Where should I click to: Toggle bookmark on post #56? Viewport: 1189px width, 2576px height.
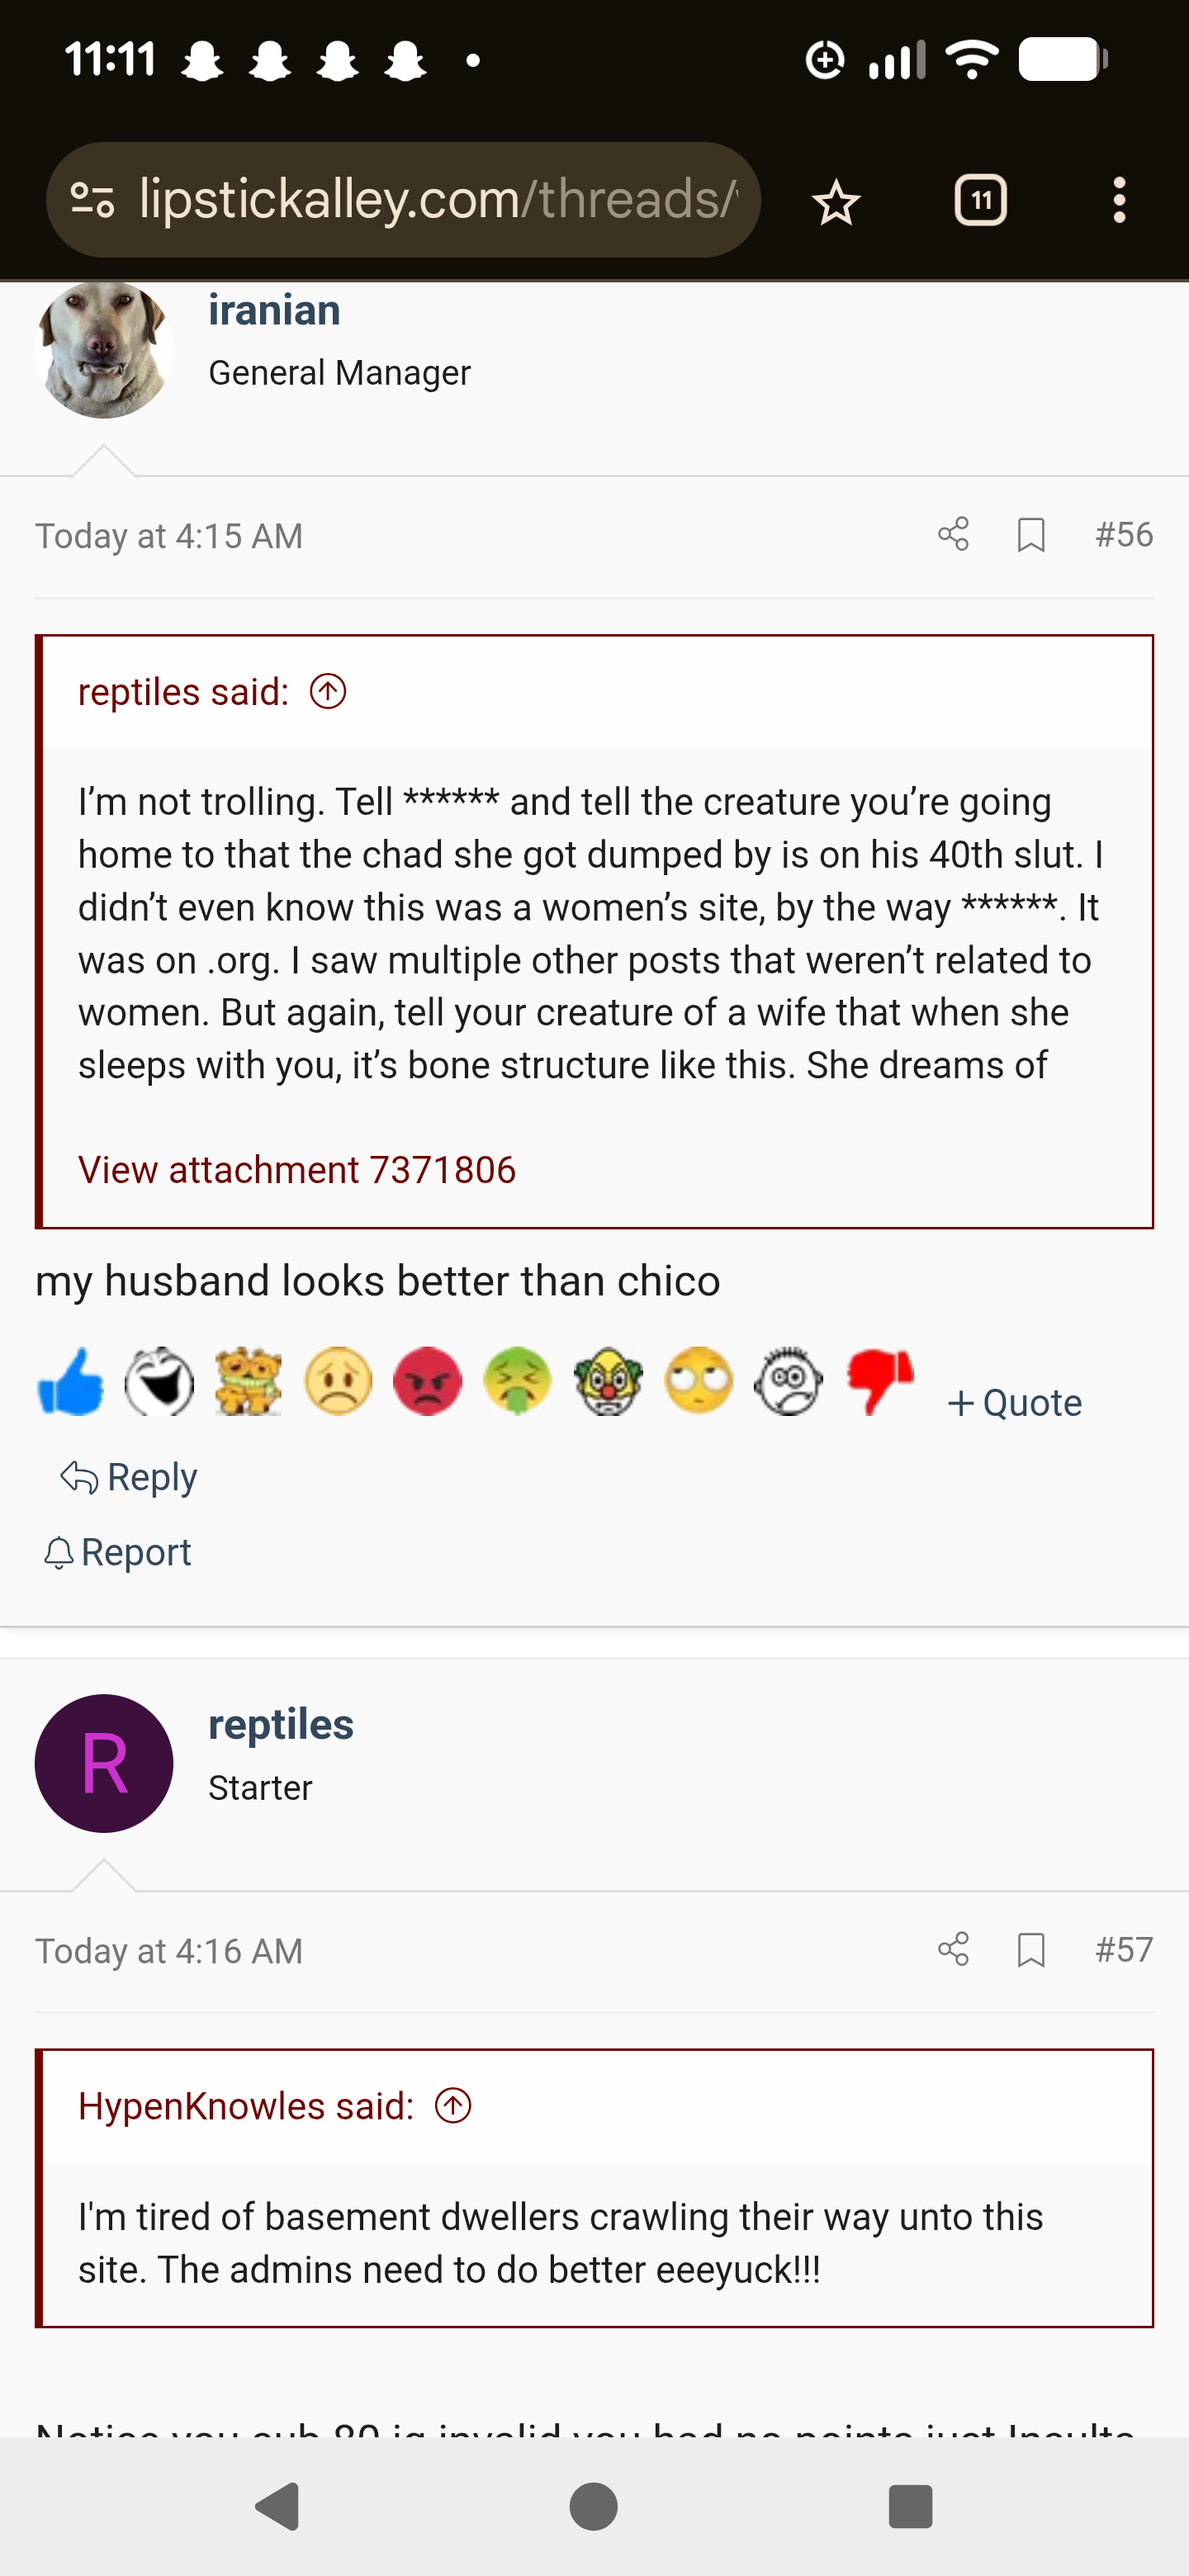pyautogui.click(x=1031, y=534)
